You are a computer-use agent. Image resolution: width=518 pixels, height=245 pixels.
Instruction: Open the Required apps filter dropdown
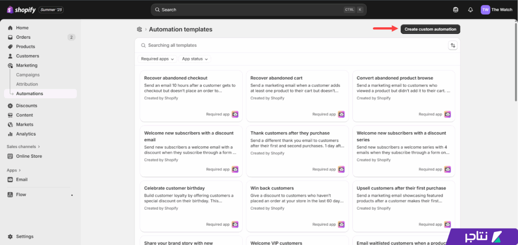[157, 59]
